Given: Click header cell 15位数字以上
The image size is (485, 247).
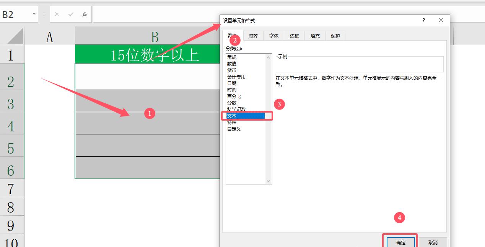Looking at the screenshot, I should (148, 54).
